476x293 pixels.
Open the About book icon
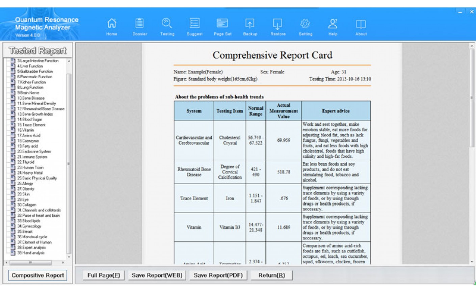(x=361, y=24)
